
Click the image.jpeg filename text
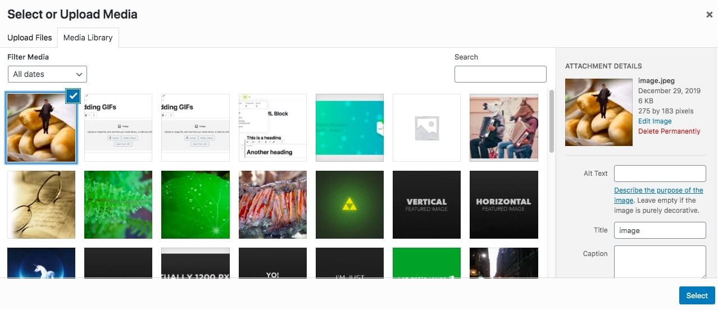coord(656,81)
